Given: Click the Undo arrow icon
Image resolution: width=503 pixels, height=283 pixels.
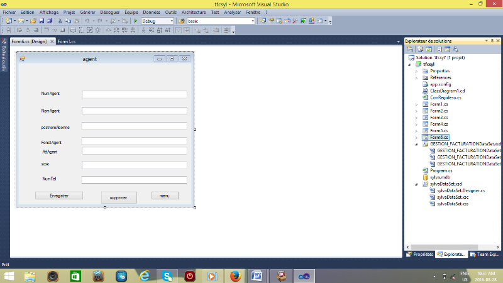Looking at the screenshot, I should [x=87, y=21].
